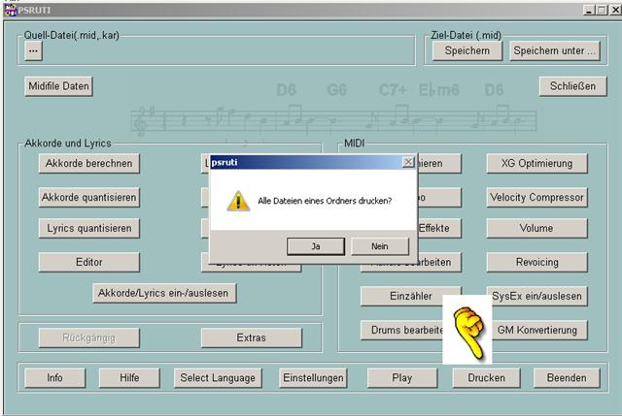This screenshot has height=416, width=622.
Task: Open Midifile Daten
Action: pos(58,86)
